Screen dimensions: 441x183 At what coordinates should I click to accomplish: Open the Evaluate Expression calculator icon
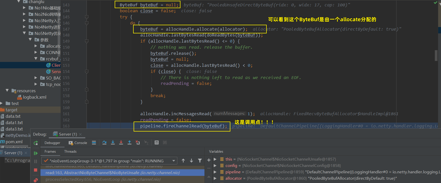click(x=157, y=143)
